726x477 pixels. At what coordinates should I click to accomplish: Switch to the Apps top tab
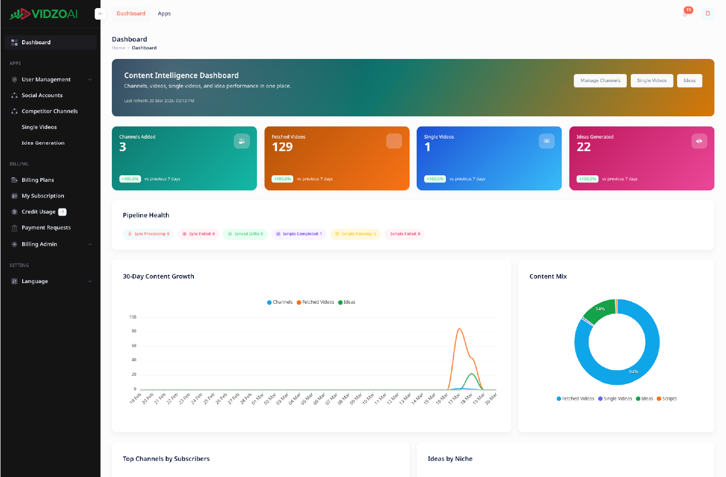164,14
